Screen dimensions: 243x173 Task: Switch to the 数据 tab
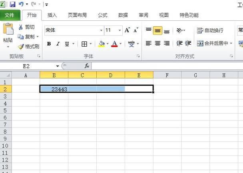click(x=123, y=15)
